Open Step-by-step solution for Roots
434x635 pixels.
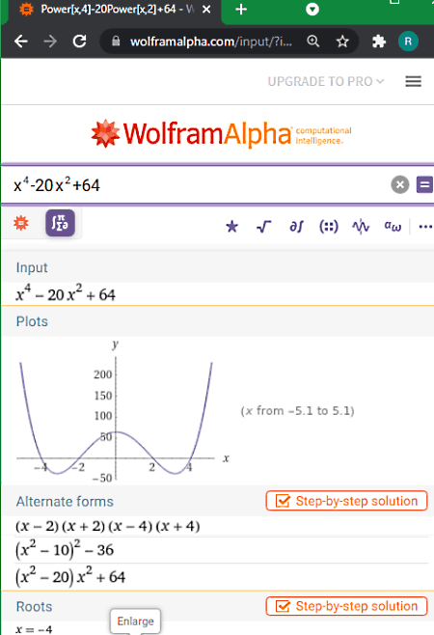click(346, 606)
